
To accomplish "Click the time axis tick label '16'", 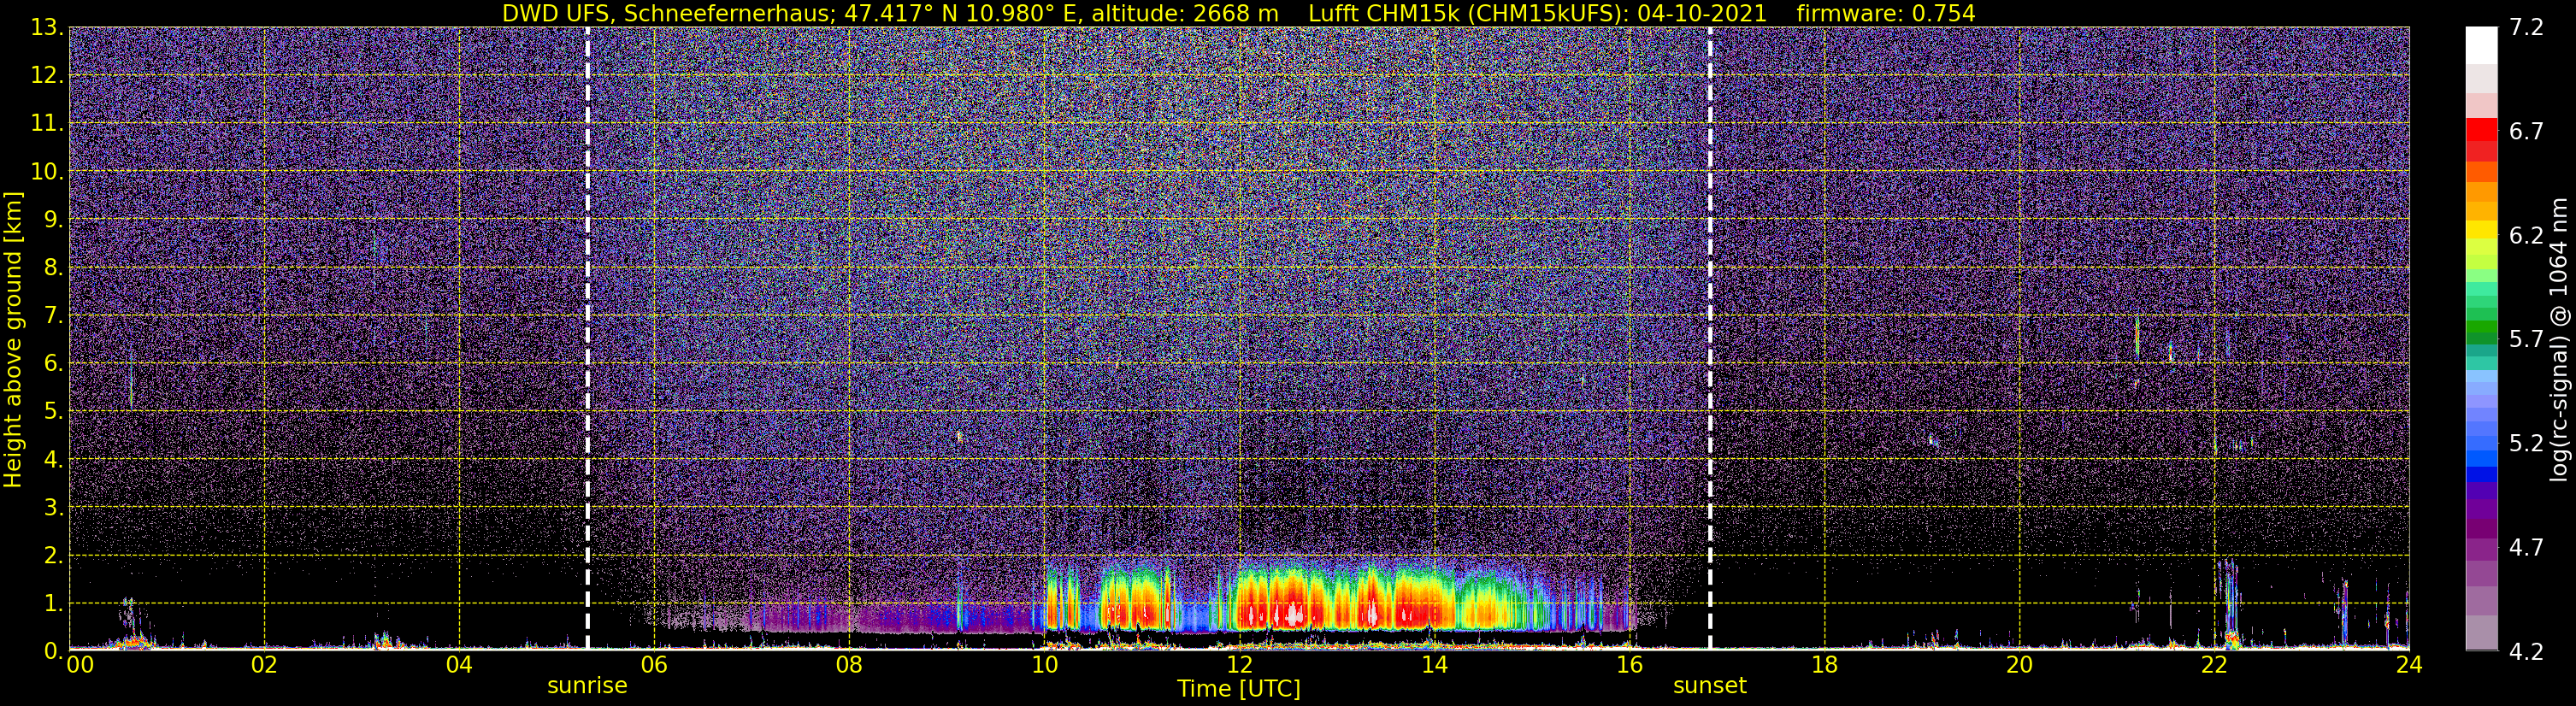I will pyautogui.click(x=1629, y=665).
